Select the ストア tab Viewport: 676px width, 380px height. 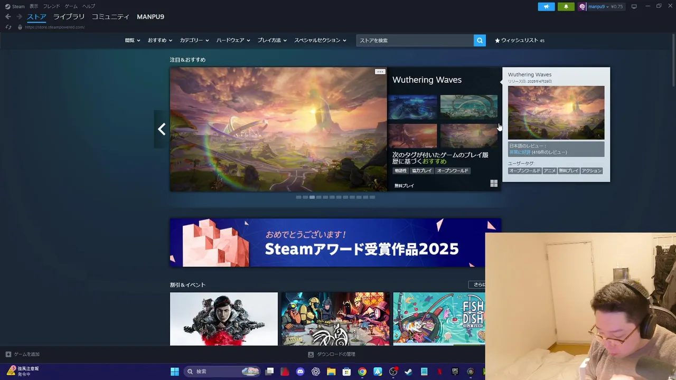36,17
